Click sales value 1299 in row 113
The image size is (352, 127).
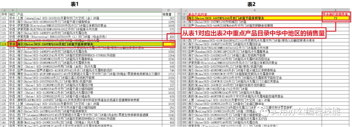coord(169,22)
